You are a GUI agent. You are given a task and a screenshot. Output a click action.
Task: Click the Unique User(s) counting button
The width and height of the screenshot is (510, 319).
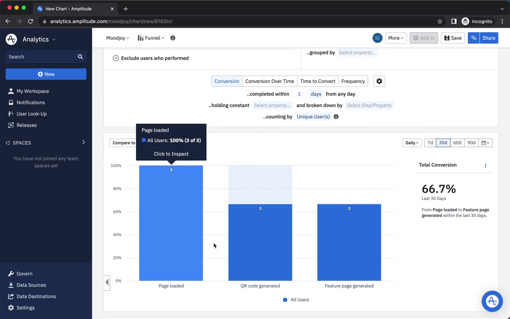coord(313,116)
